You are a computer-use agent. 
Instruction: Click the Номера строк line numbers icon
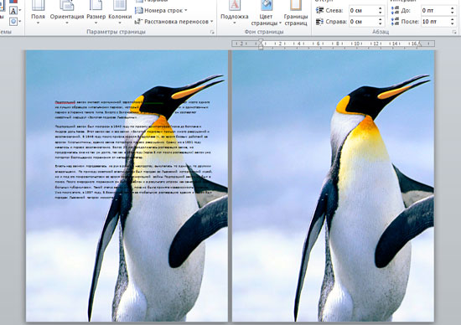click(x=138, y=11)
